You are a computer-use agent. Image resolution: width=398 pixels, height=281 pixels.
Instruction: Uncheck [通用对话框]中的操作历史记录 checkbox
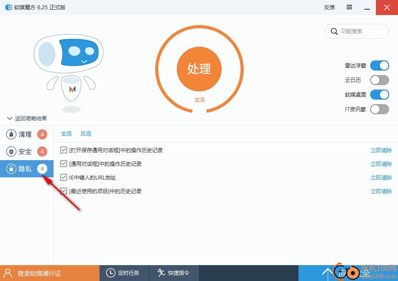coord(63,164)
